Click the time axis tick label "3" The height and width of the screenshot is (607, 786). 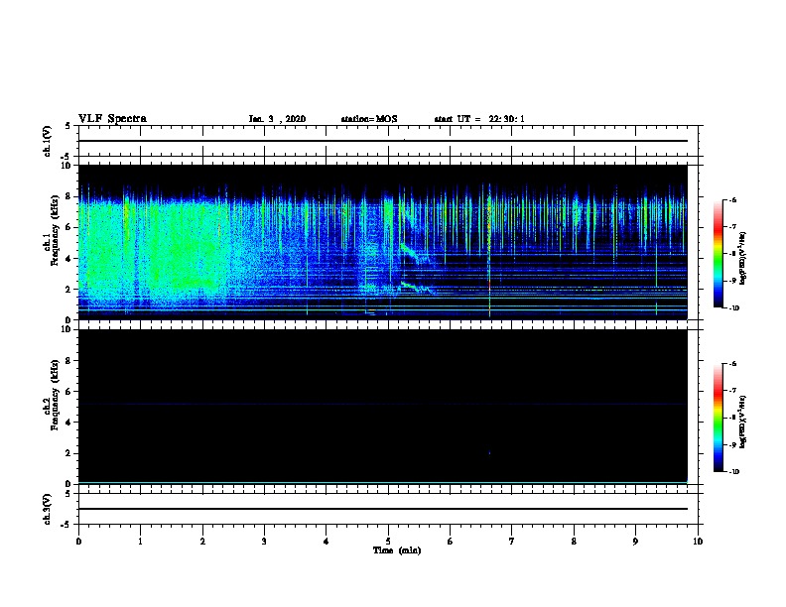(x=264, y=542)
